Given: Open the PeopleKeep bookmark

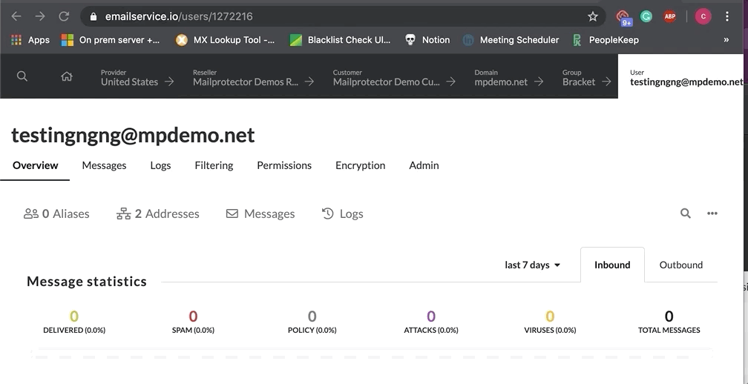Looking at the screenshot, I should 605,40.
